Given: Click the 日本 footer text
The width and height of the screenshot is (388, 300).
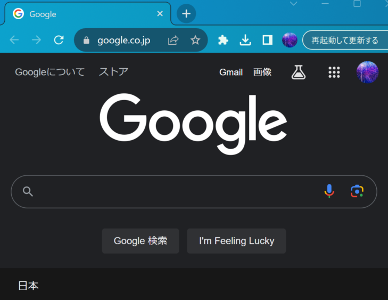Looking at the screenshot, I should (28, 286).
